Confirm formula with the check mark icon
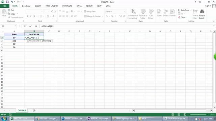Image resolution: width=216 pixels, height=121 pixels. tap(30, 26)
